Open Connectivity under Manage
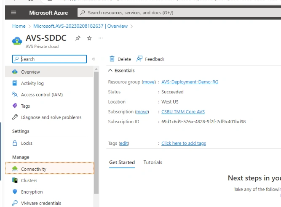Viewport: 281px width, 207px height. pos(49,169)
